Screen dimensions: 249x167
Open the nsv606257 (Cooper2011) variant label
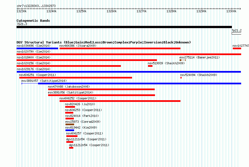click(84, 133)
